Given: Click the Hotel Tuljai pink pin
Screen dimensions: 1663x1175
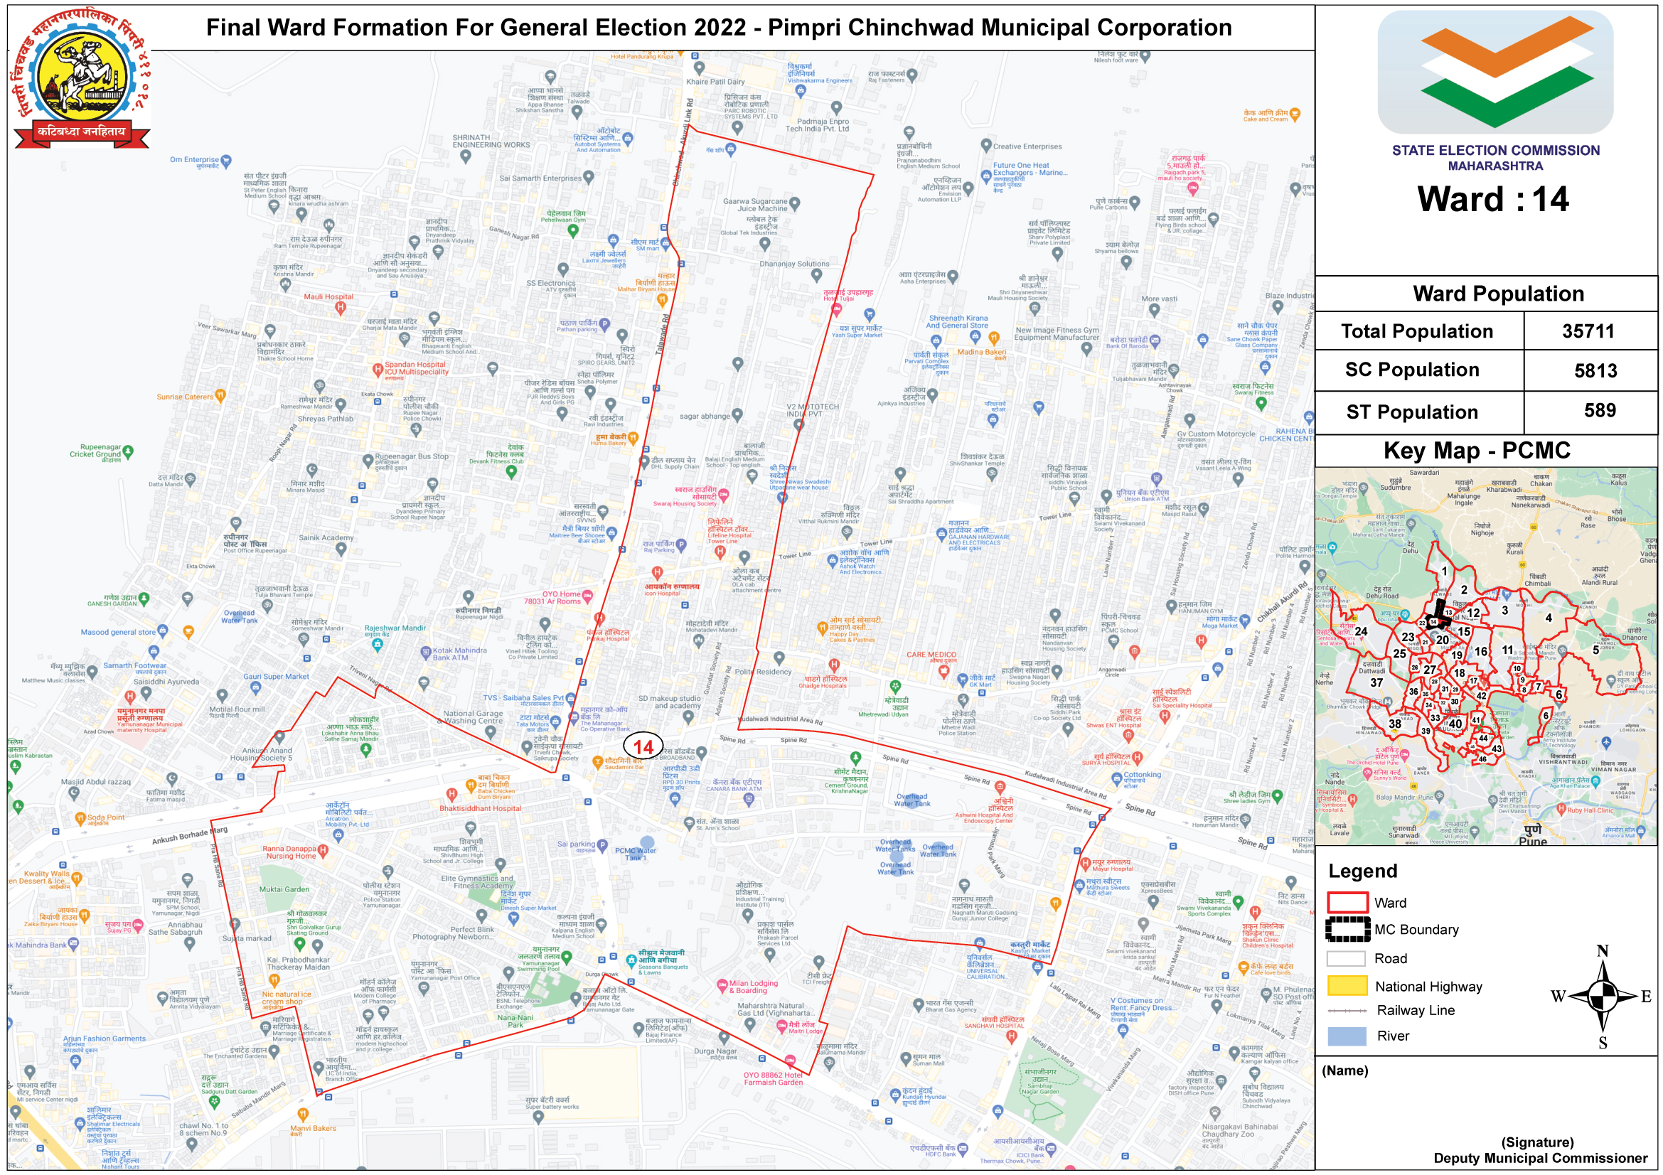Looking at the screenshot, I should pos(837,310).
